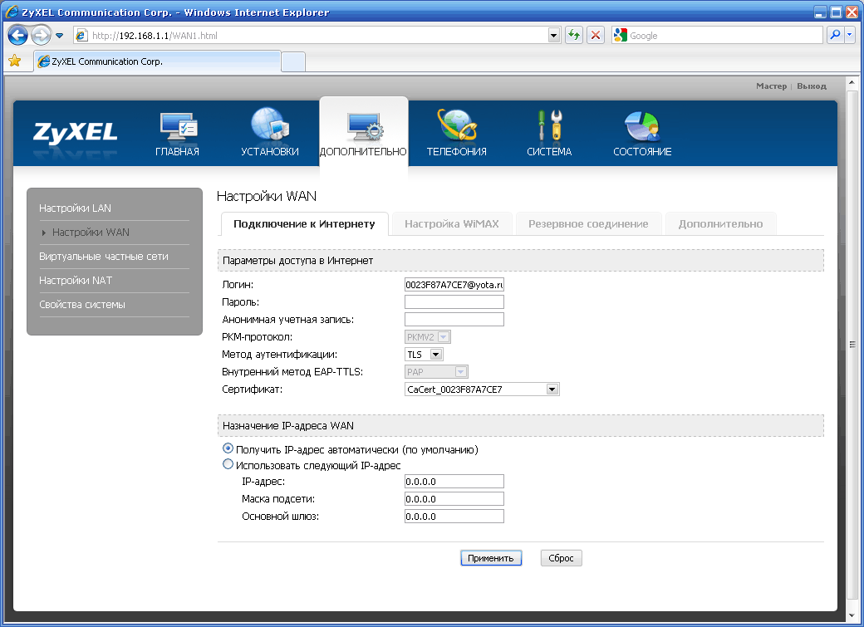Open 'Настройки NAT' in sidebar
This screenshot has height=627, width=864.
[76, 281]
